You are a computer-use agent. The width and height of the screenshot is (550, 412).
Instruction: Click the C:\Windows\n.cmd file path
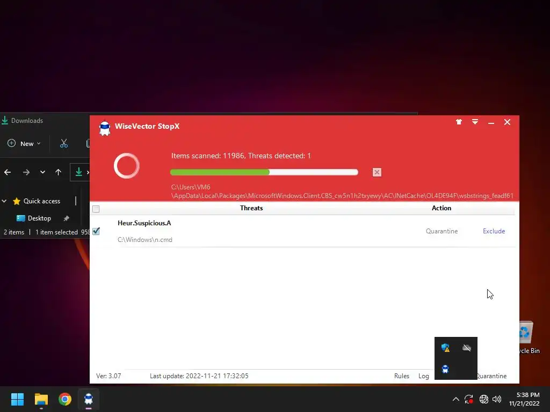[145, 240]
